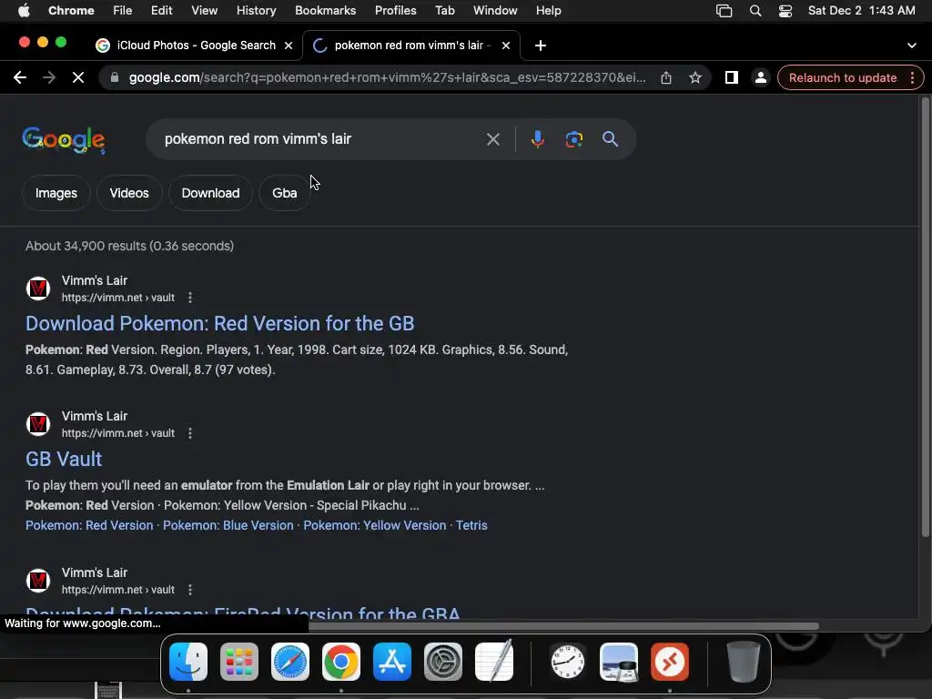Image resolution: width=932 pixels, height=699 pixels.
Task: Open Clock app from the dock
Action: (568, 662)
